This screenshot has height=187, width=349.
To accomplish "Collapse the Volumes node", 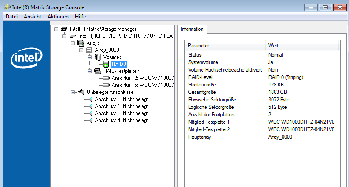I will pyautogui.click(x=89, y=58).
